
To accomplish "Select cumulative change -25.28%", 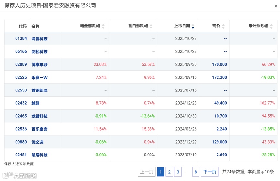I will tap(268, 154).
